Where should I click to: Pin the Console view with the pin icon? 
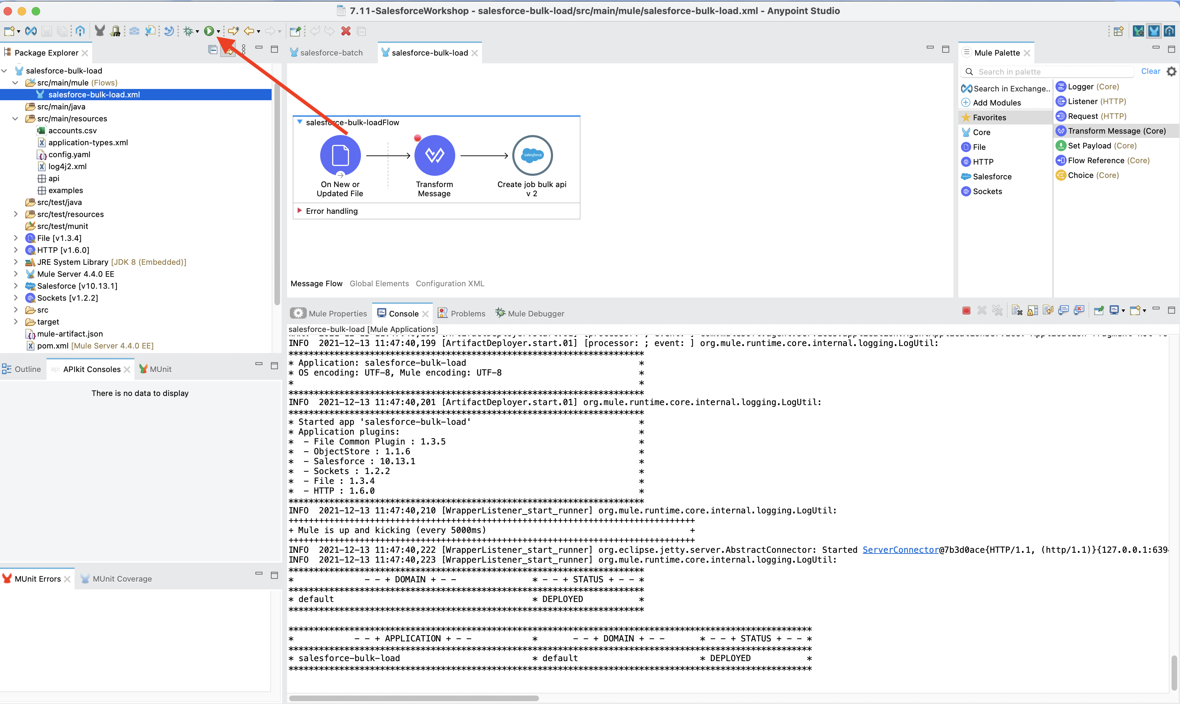pos(1098,310)
